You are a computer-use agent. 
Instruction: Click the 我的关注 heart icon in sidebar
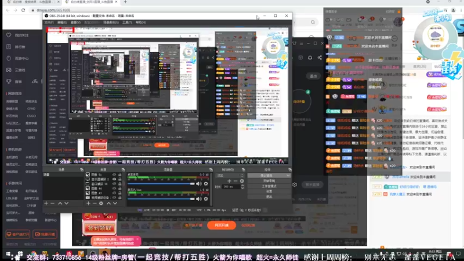tap(9, 35)
